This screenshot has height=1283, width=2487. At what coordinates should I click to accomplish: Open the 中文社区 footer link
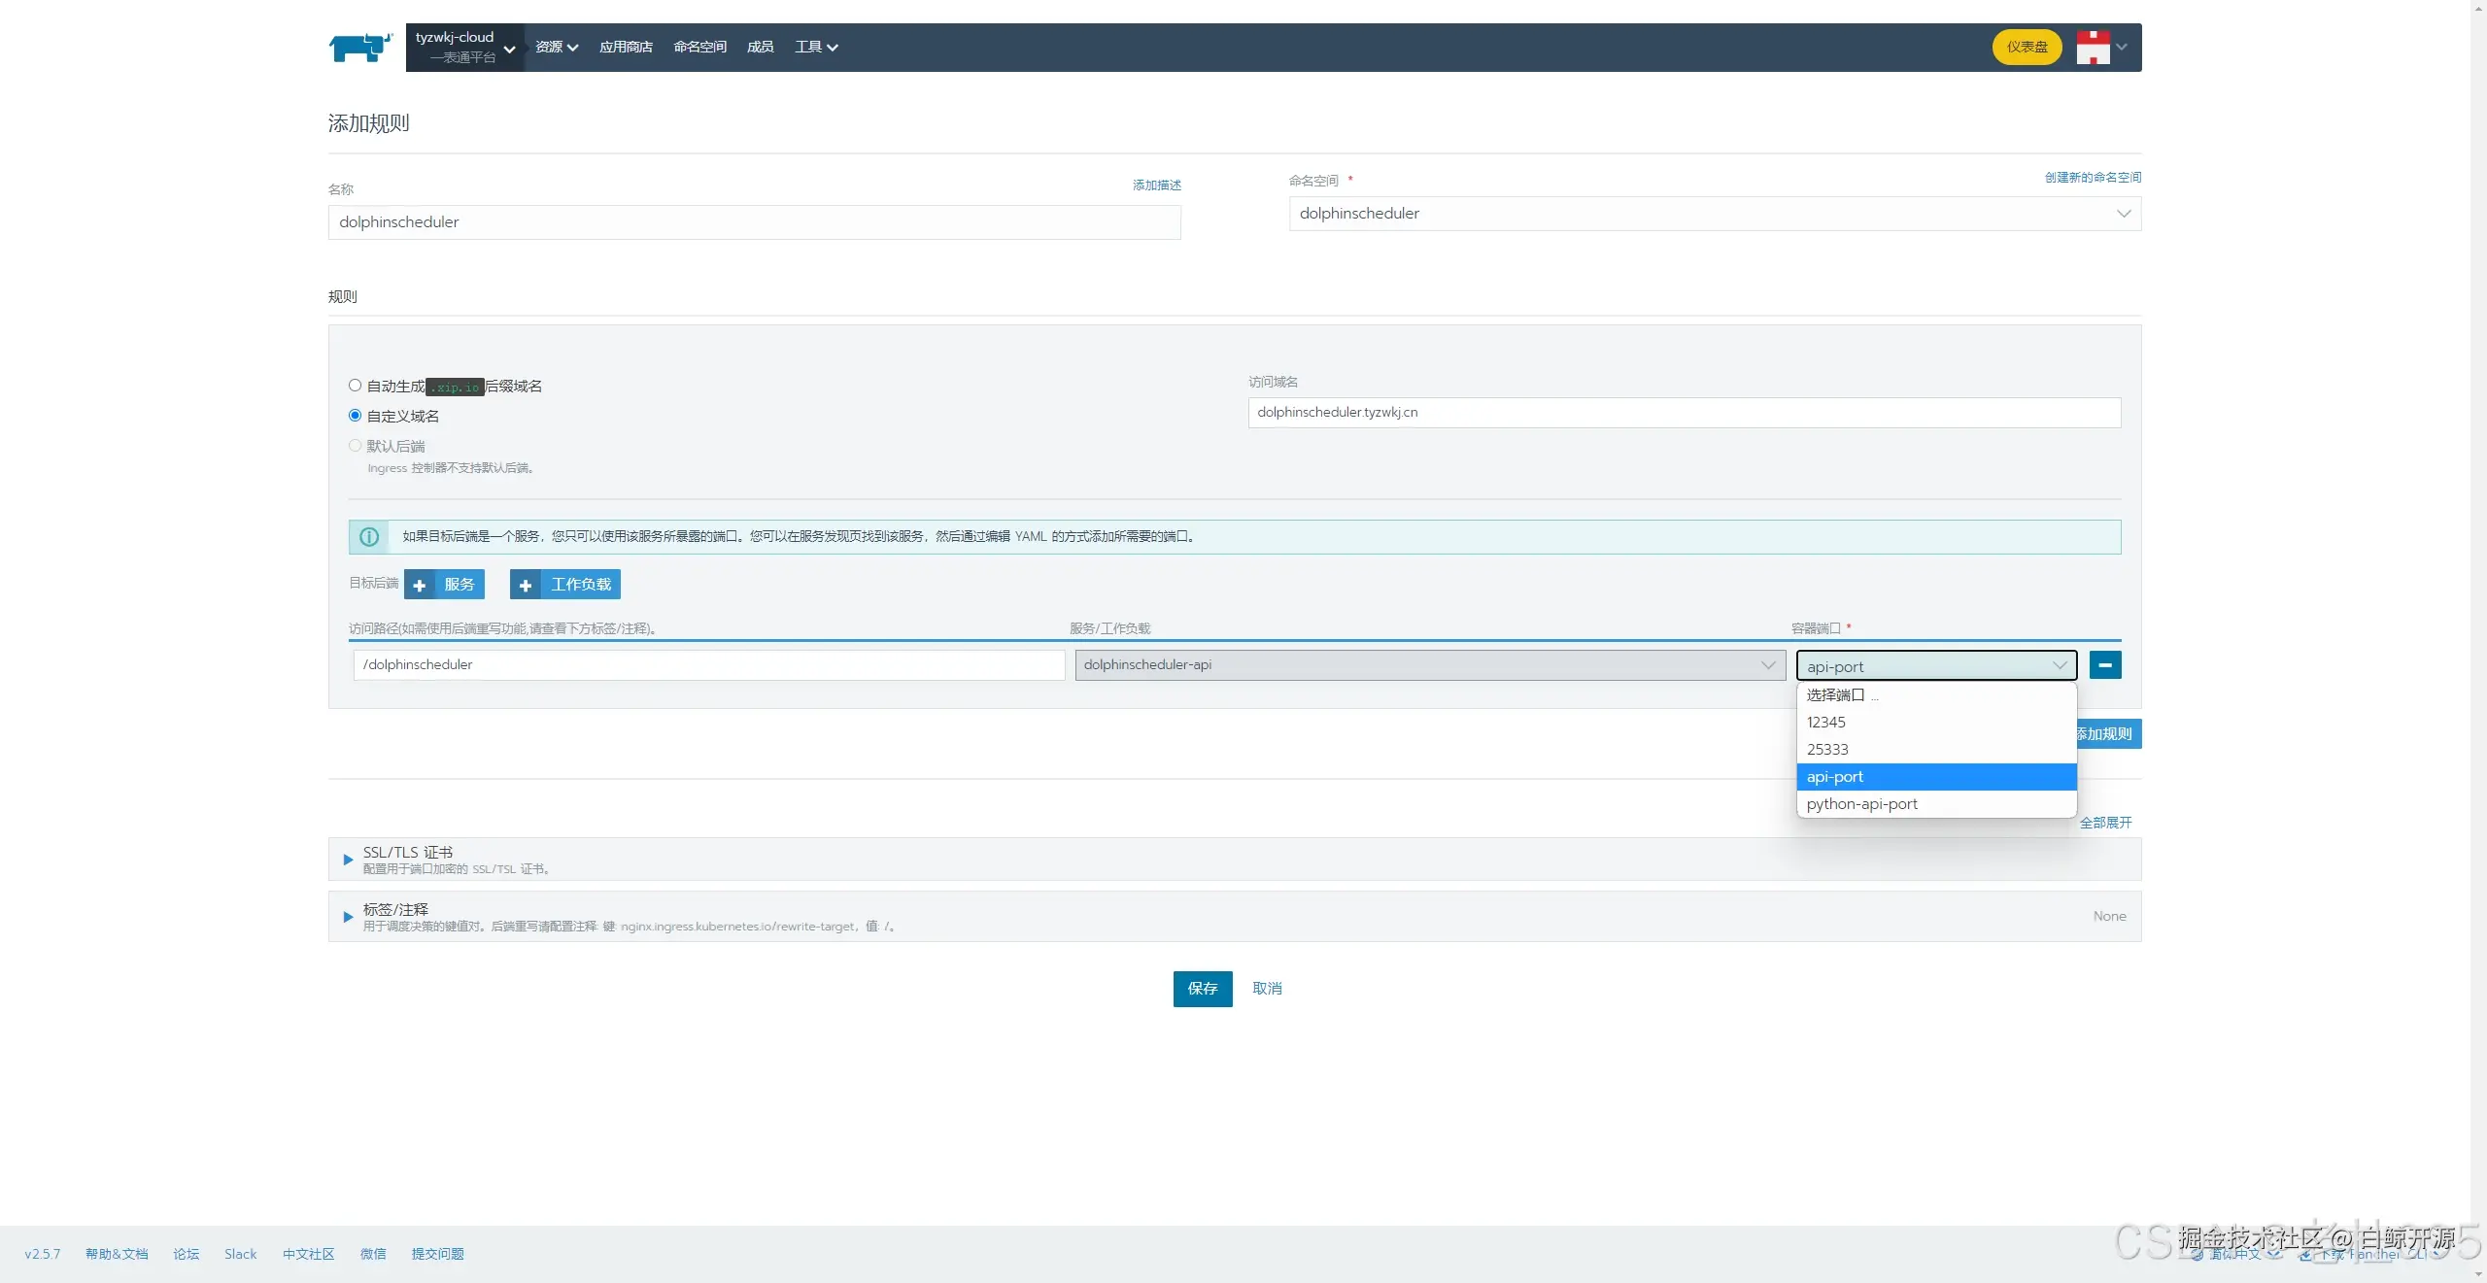point(309,1254)
